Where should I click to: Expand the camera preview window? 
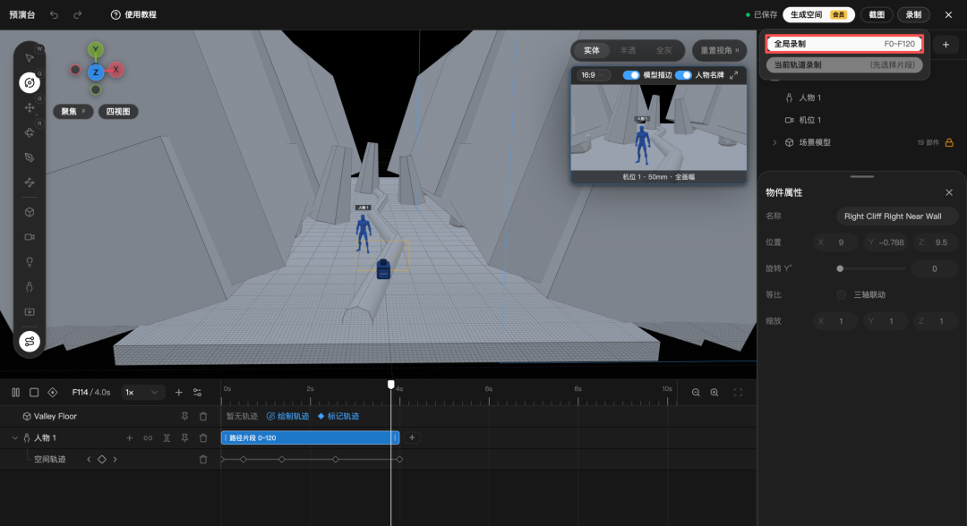coord(734,75)
